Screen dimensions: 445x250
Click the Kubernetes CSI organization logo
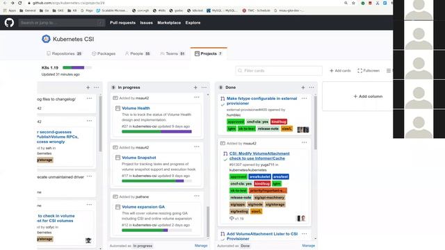pos(46,39)
